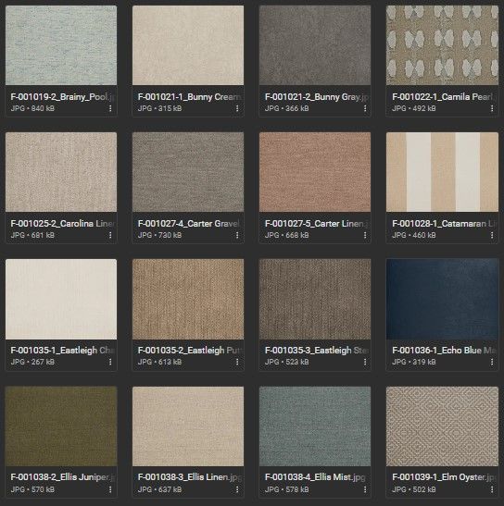Viewport: 504px width, 506px height.
Task: Select the Elm Oyster geometric thumbnail
Action: (x=442, y=426)
